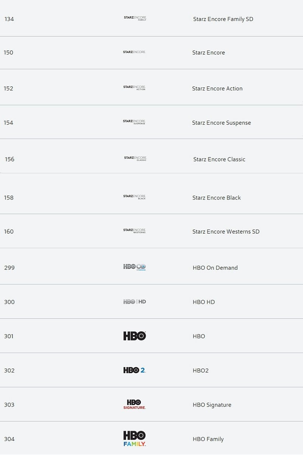The width and height of the screenshot is (303, 455).
Task: Click the Starz Encore Westerns logo
Action: coord(134,231)
